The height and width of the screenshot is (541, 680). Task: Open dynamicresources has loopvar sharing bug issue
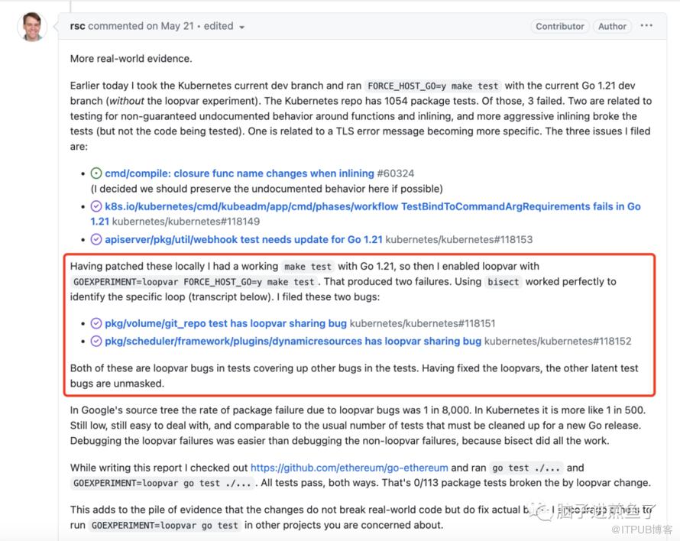pos(293,341)
